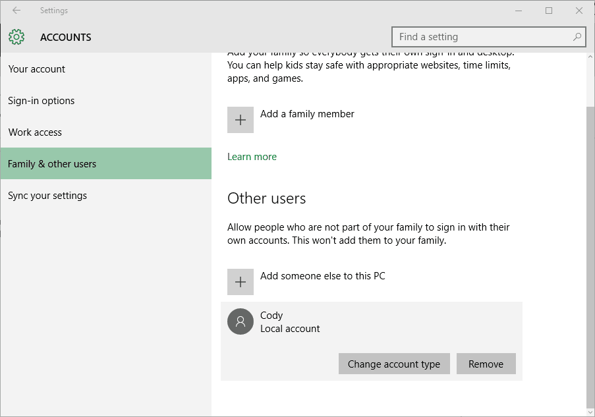Open the Your account section

click(37, 69)
